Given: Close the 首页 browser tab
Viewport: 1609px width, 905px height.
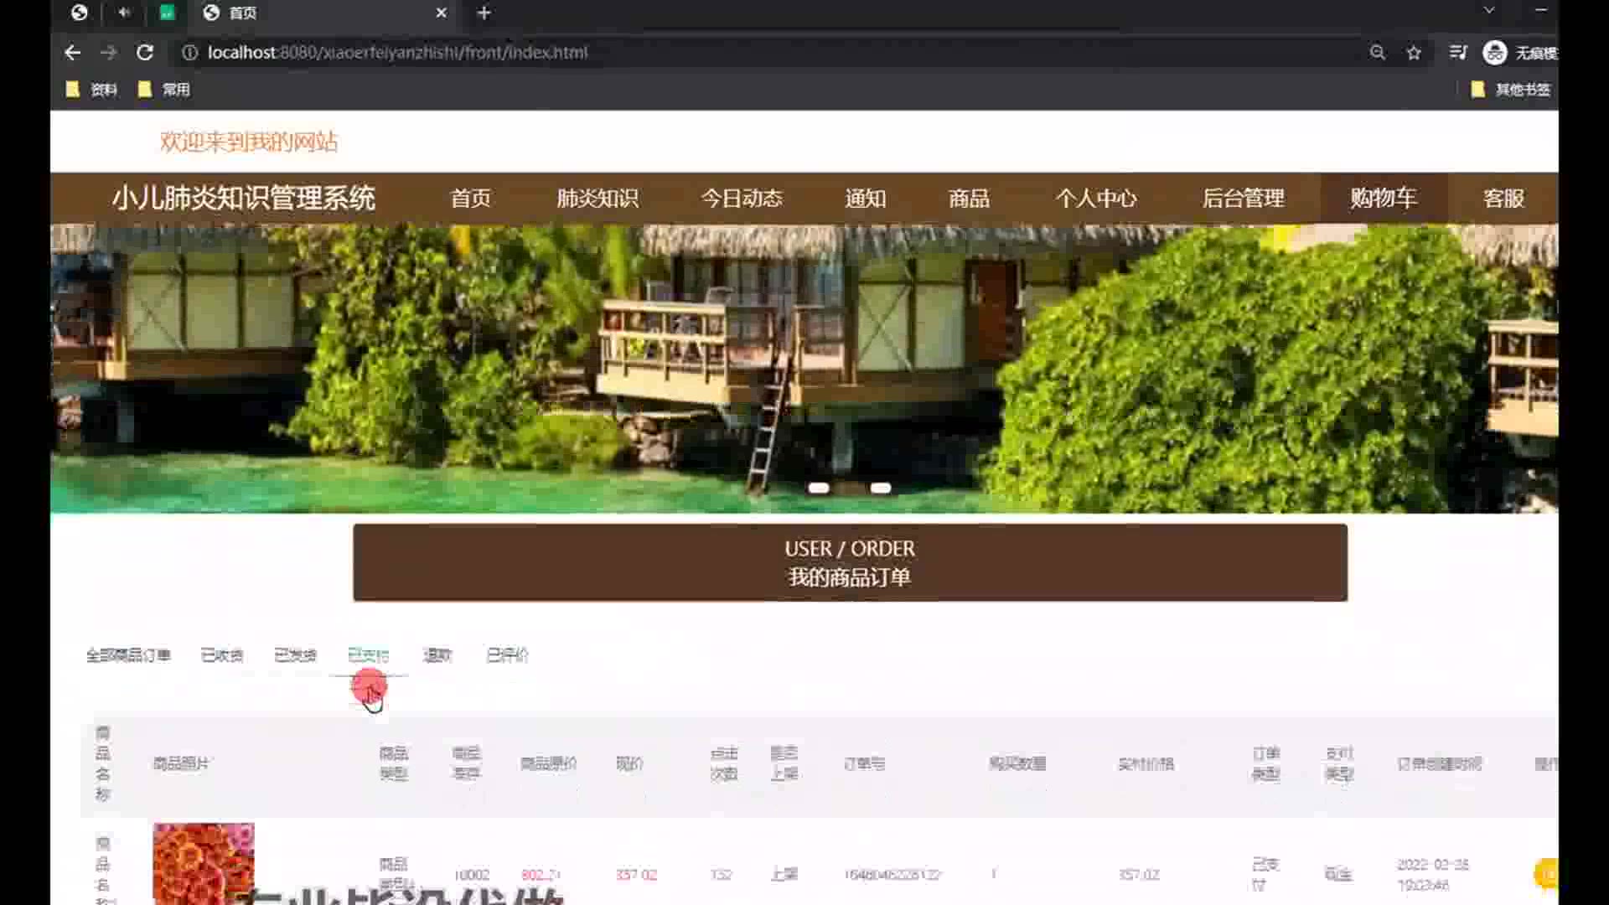Looking at the screenshot, I should (x=442, y=13).
